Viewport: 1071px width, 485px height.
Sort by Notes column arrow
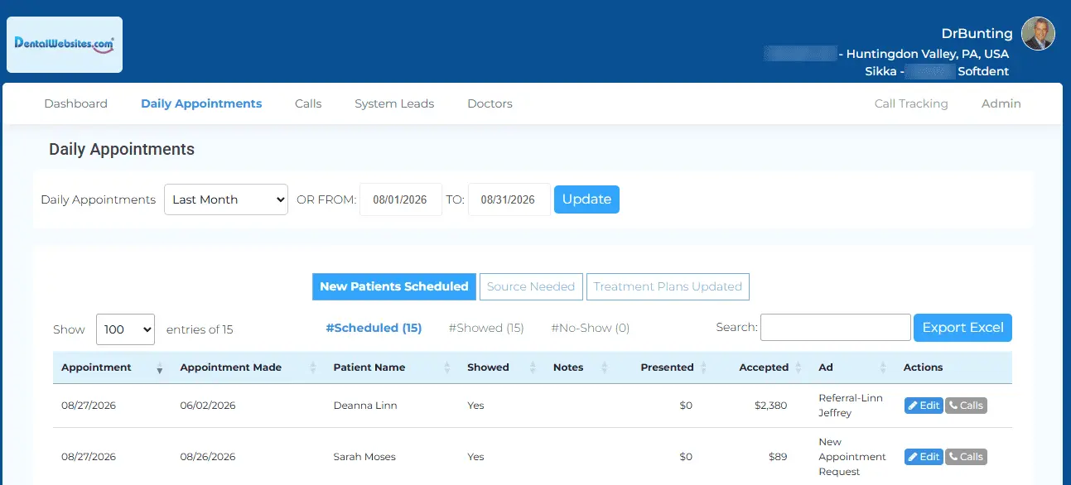click(605, 367)
